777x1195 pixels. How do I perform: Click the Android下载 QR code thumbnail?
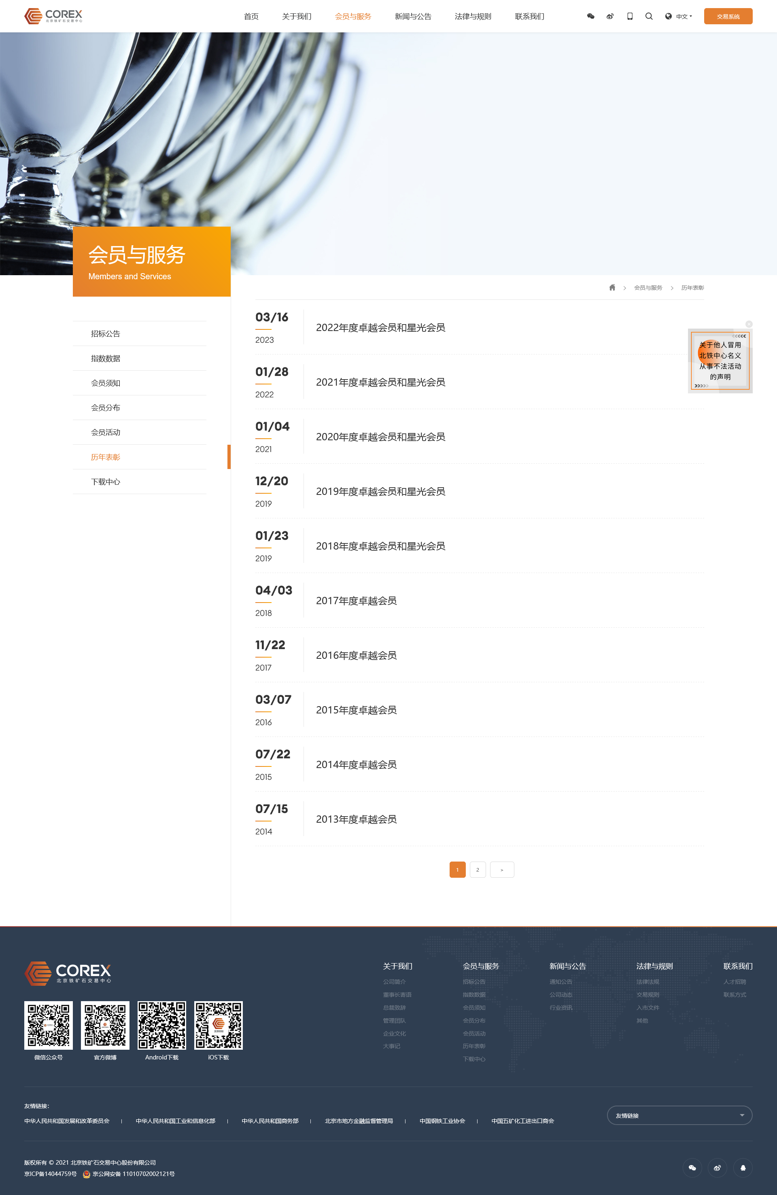[x=162, y=1025]
